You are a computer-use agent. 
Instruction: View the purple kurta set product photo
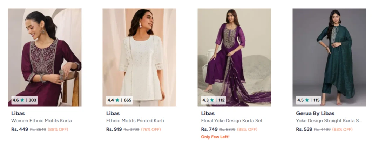point(234,52)
